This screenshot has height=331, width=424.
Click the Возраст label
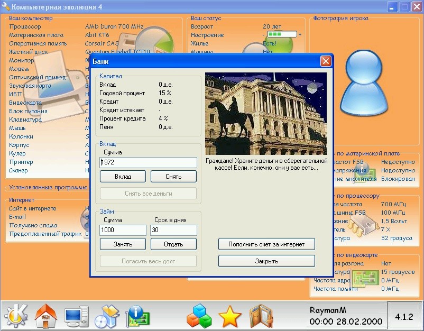202,26
